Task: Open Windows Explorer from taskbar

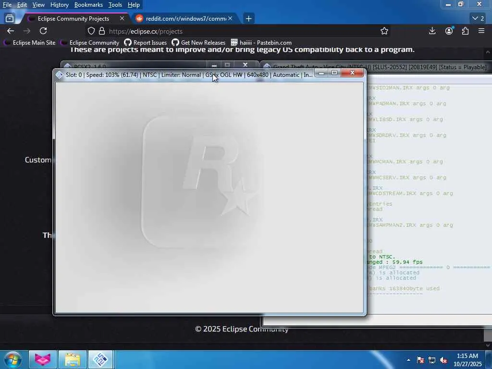Action: pos(72,359)
